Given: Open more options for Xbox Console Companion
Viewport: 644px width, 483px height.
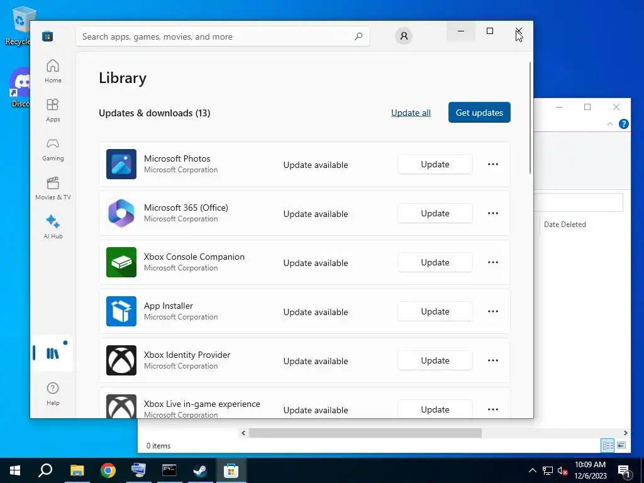Looking at the screenshot, I should pyautogui.click(x=493, y=262).
